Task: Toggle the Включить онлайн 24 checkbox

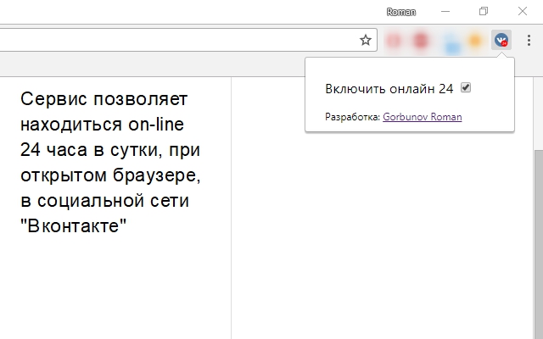Action: 466,88
